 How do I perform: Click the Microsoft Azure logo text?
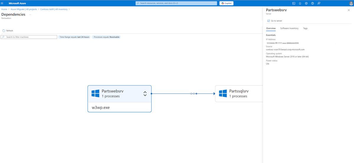coord(17,3)
